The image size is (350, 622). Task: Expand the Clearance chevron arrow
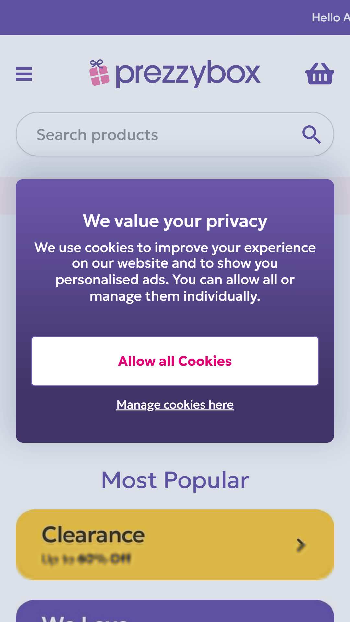pyautogui.click(x=301, y=545)
